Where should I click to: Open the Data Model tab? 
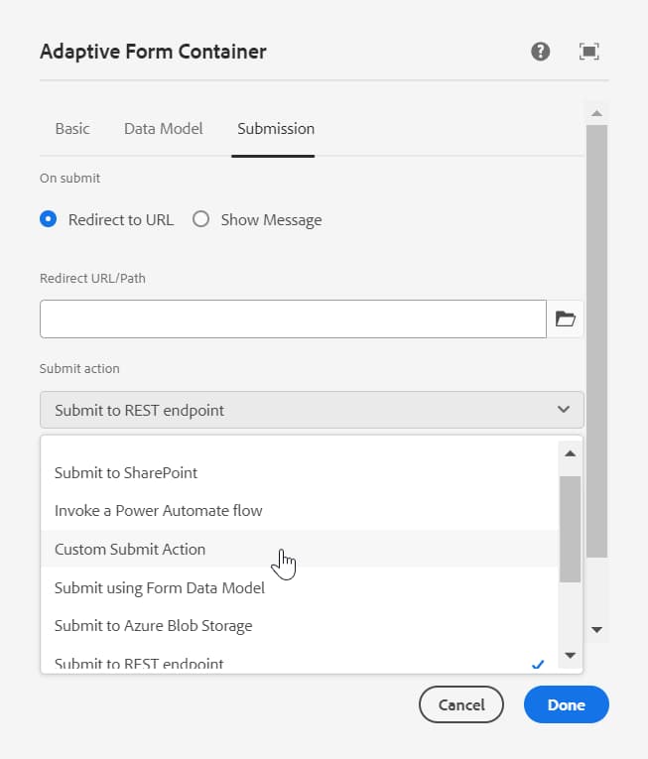(x=164, y=128)
